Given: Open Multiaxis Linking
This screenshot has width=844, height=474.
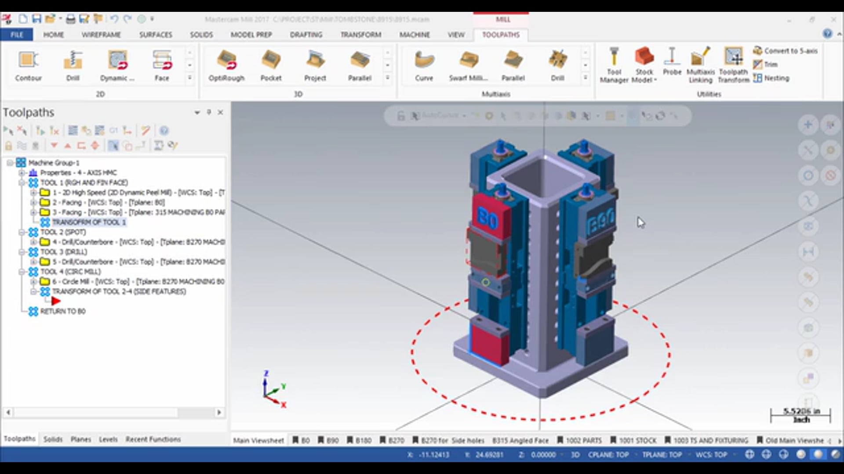Looking at the screenshot, I should (701, 65).
